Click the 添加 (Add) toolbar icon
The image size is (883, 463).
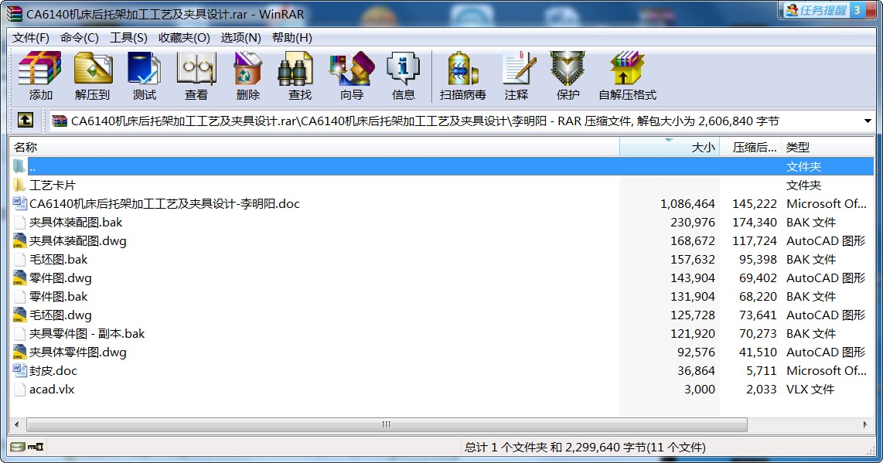click(x=39, y=69)
